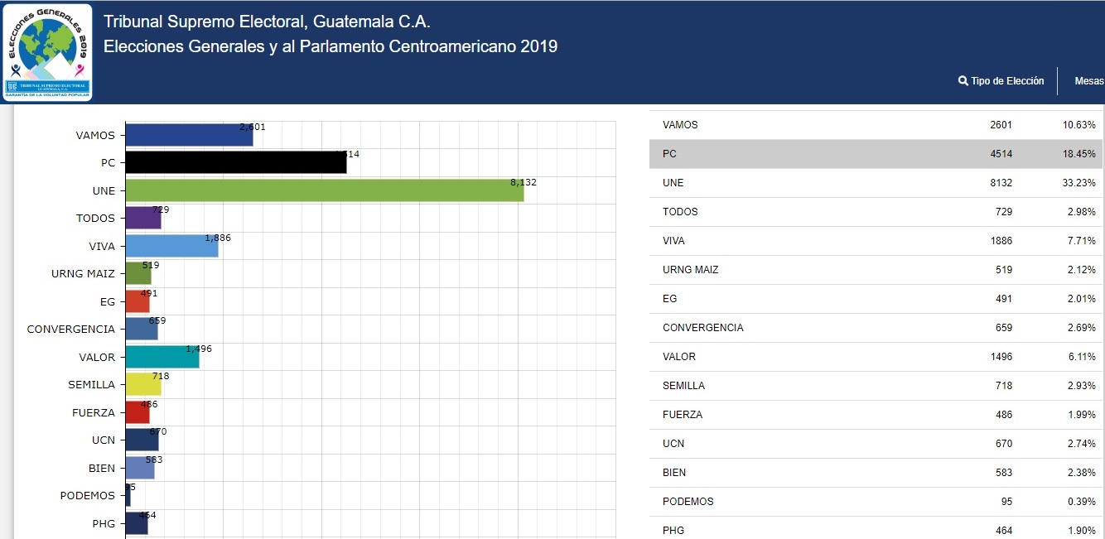The image size is (1105, 539).
Task: Select the highlighted PC table row
Action: pyautogui.click(x=876, y=154)
